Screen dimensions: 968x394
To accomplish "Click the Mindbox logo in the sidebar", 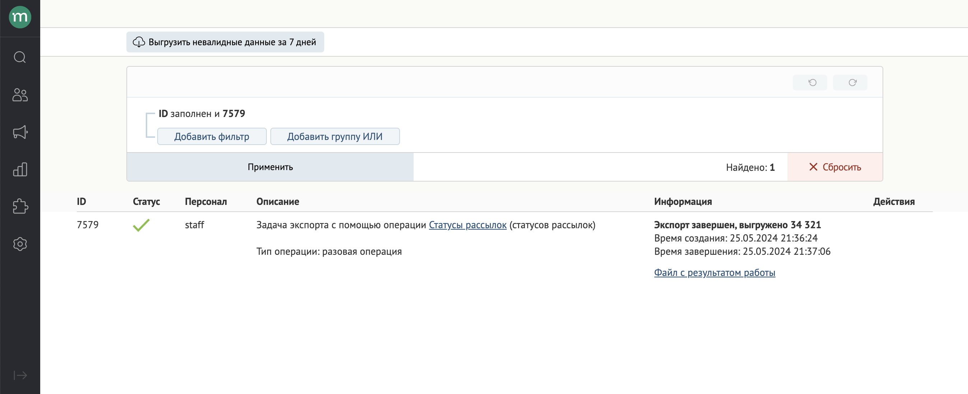I will [x=20, y=17].
